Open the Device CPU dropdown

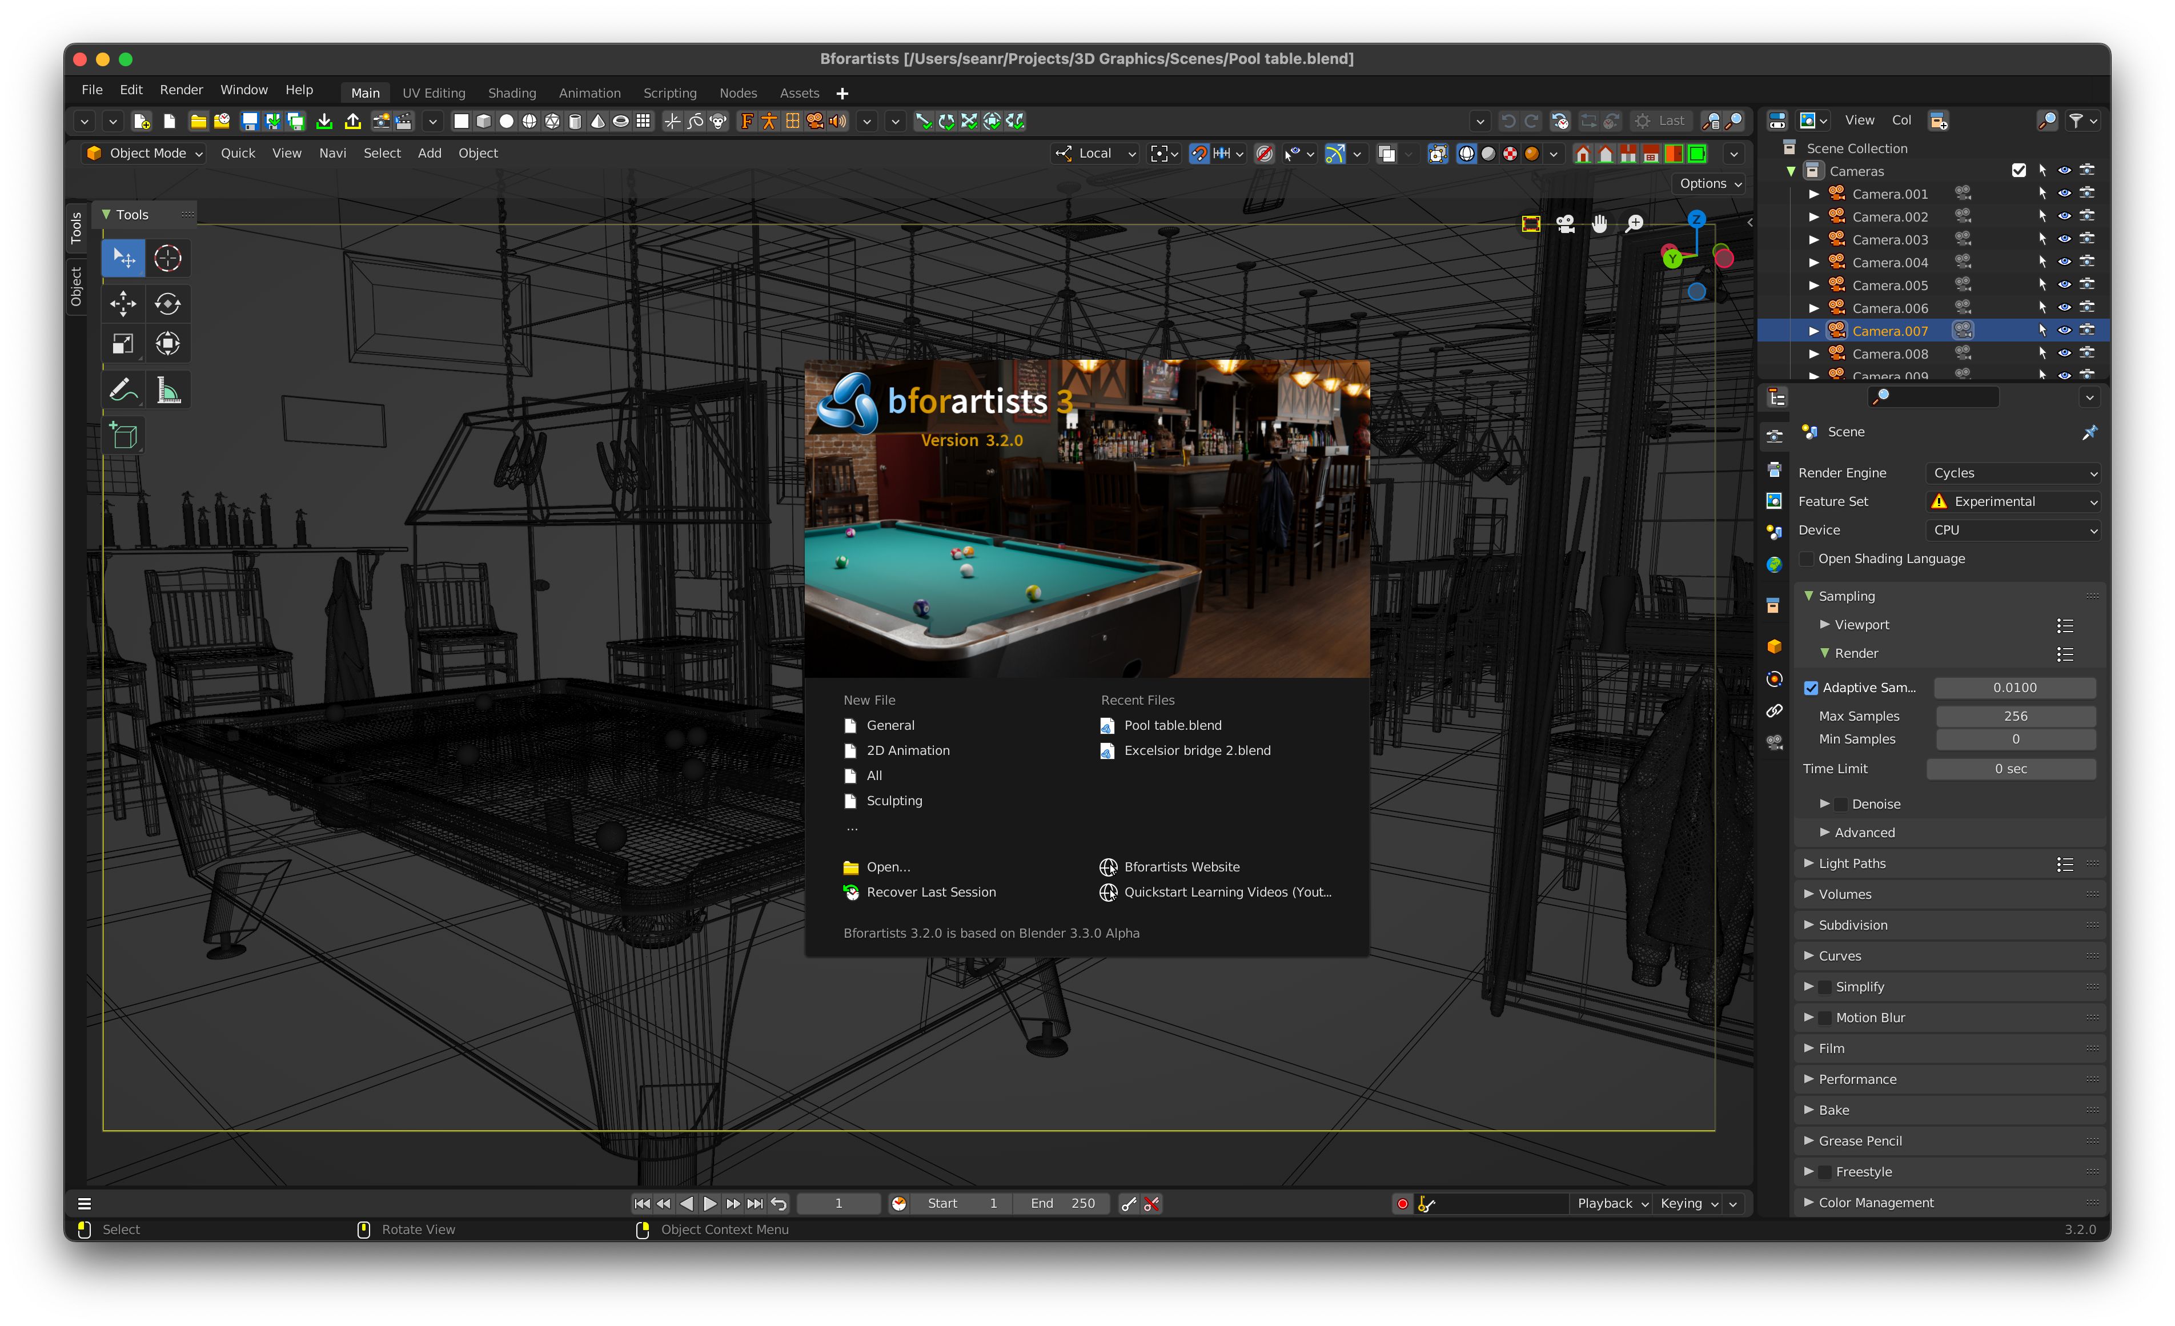(x=2013, y=531)
